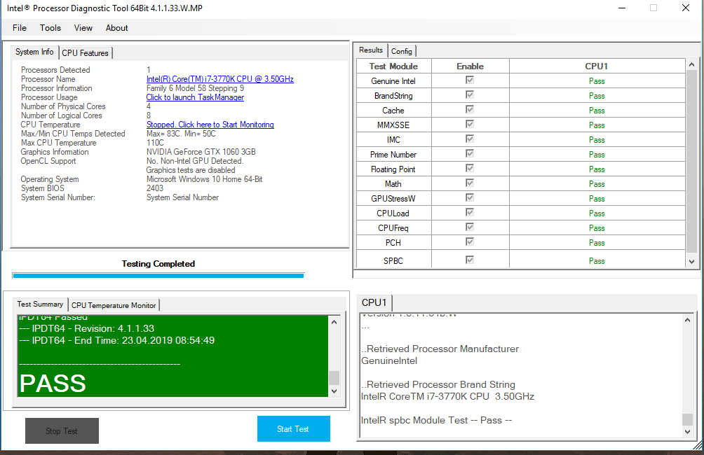Viewport: 704px width, 455px height.
Task: Click the IPDT64 Revision 4.1.1.33 line
Action: point(87,328)
